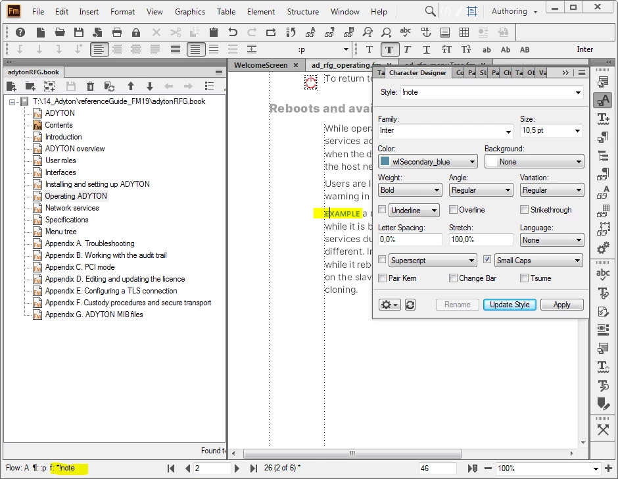Switch to the WelcomeScreen tab
Viewport: 618px width, 479px height.
tap(260, 65)
